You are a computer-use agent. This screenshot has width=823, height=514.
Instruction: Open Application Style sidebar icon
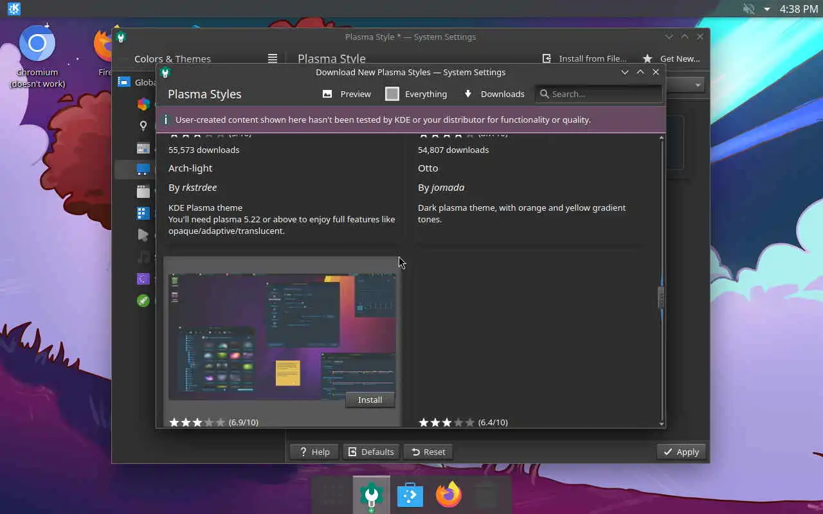tap(143, 148)
